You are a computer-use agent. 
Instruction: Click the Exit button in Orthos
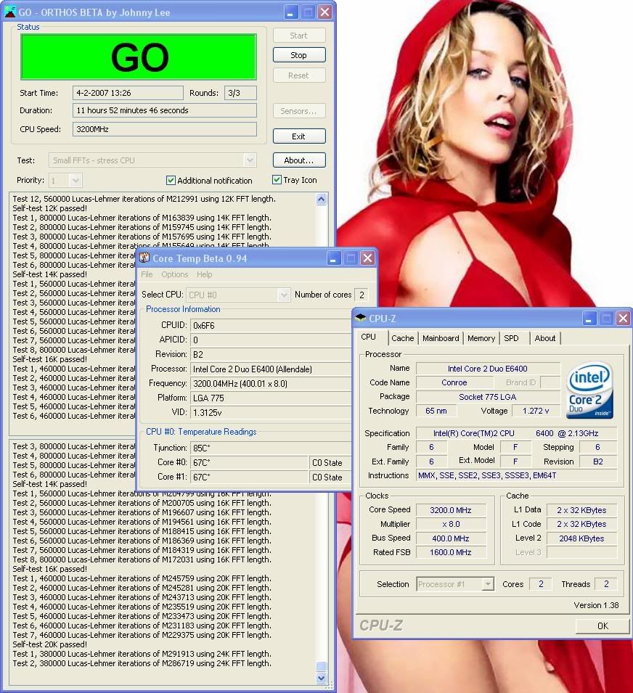pos(299,136)
